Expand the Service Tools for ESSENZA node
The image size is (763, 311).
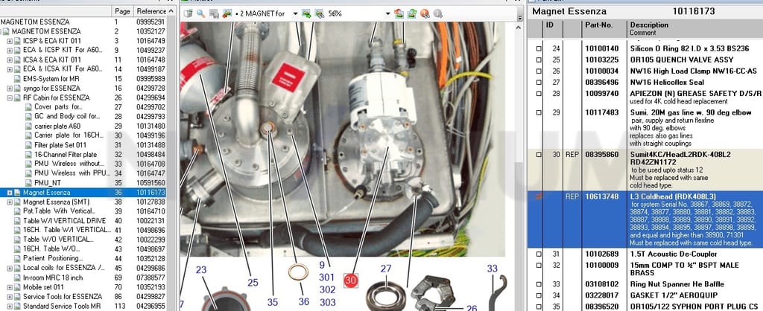[10, 297]
